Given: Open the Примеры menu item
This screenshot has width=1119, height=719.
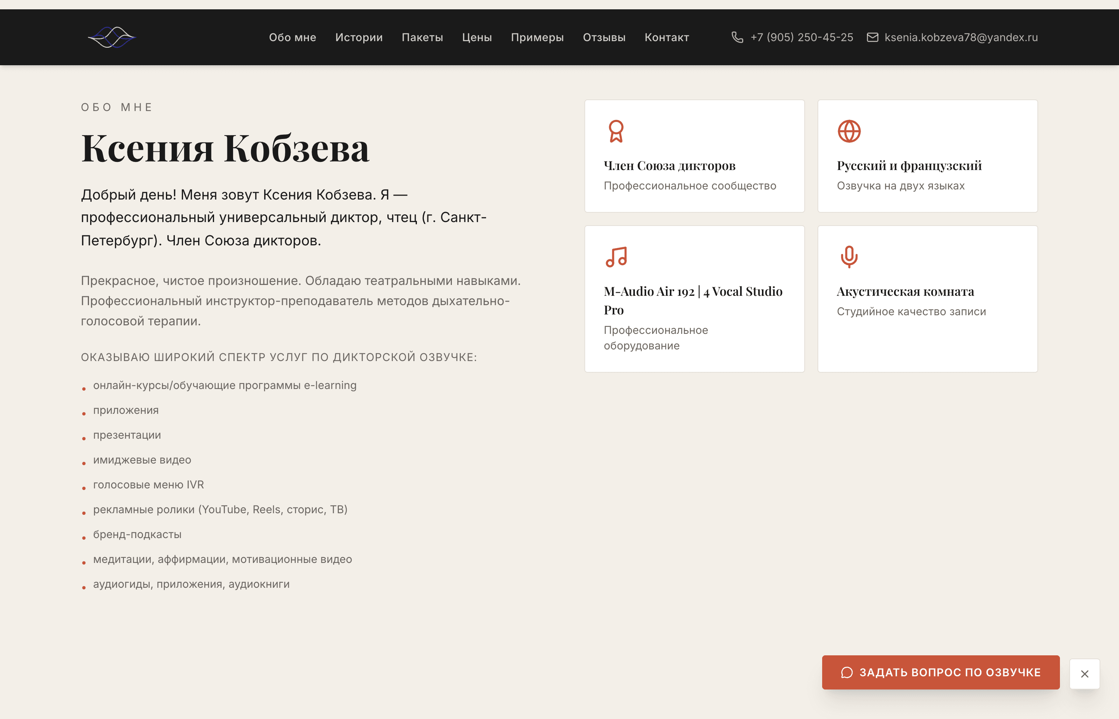Looking at the screenshot, I should click(537, 37).
